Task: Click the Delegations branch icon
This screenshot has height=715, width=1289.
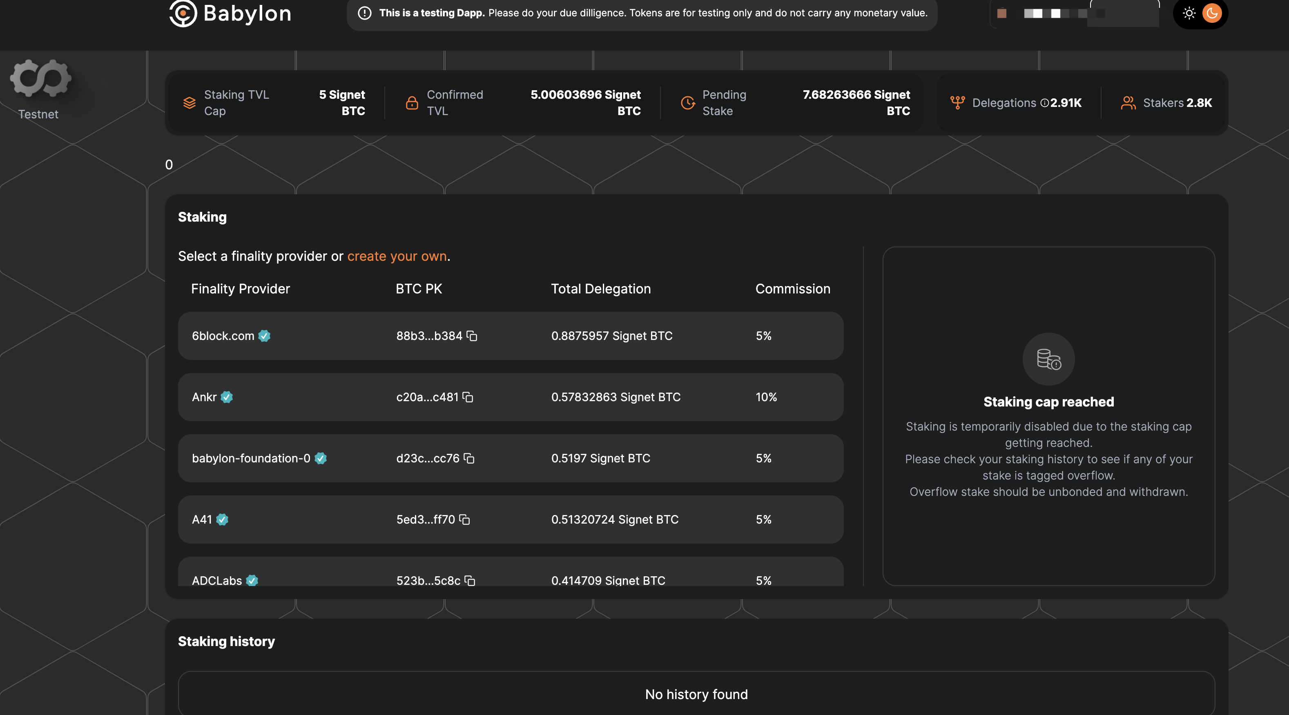Action: (x=957, y=103)
